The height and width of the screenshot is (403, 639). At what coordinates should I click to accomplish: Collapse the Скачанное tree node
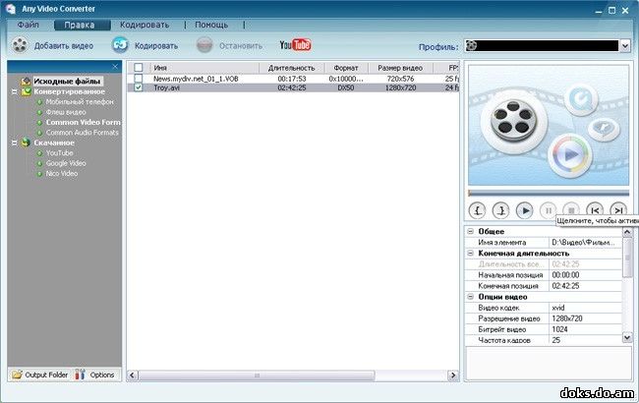coord(15,143)
